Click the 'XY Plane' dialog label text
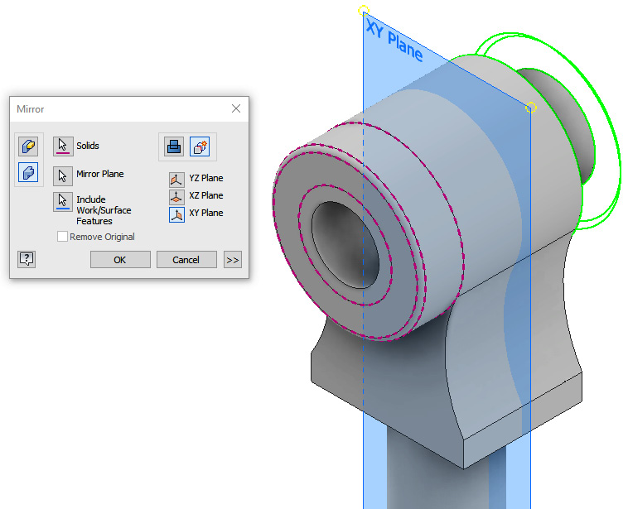This screenshot has width=628, height=509. pos(206,213)
